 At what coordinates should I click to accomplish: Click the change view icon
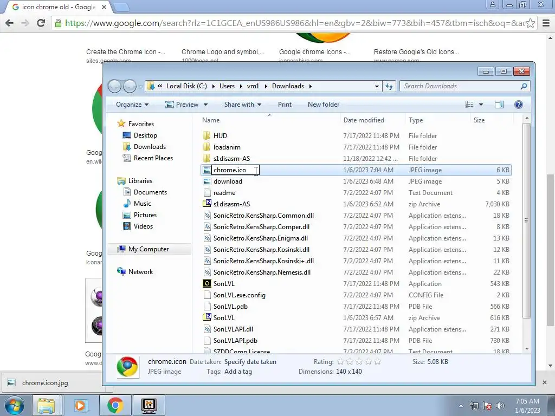[x=469, y=105]
